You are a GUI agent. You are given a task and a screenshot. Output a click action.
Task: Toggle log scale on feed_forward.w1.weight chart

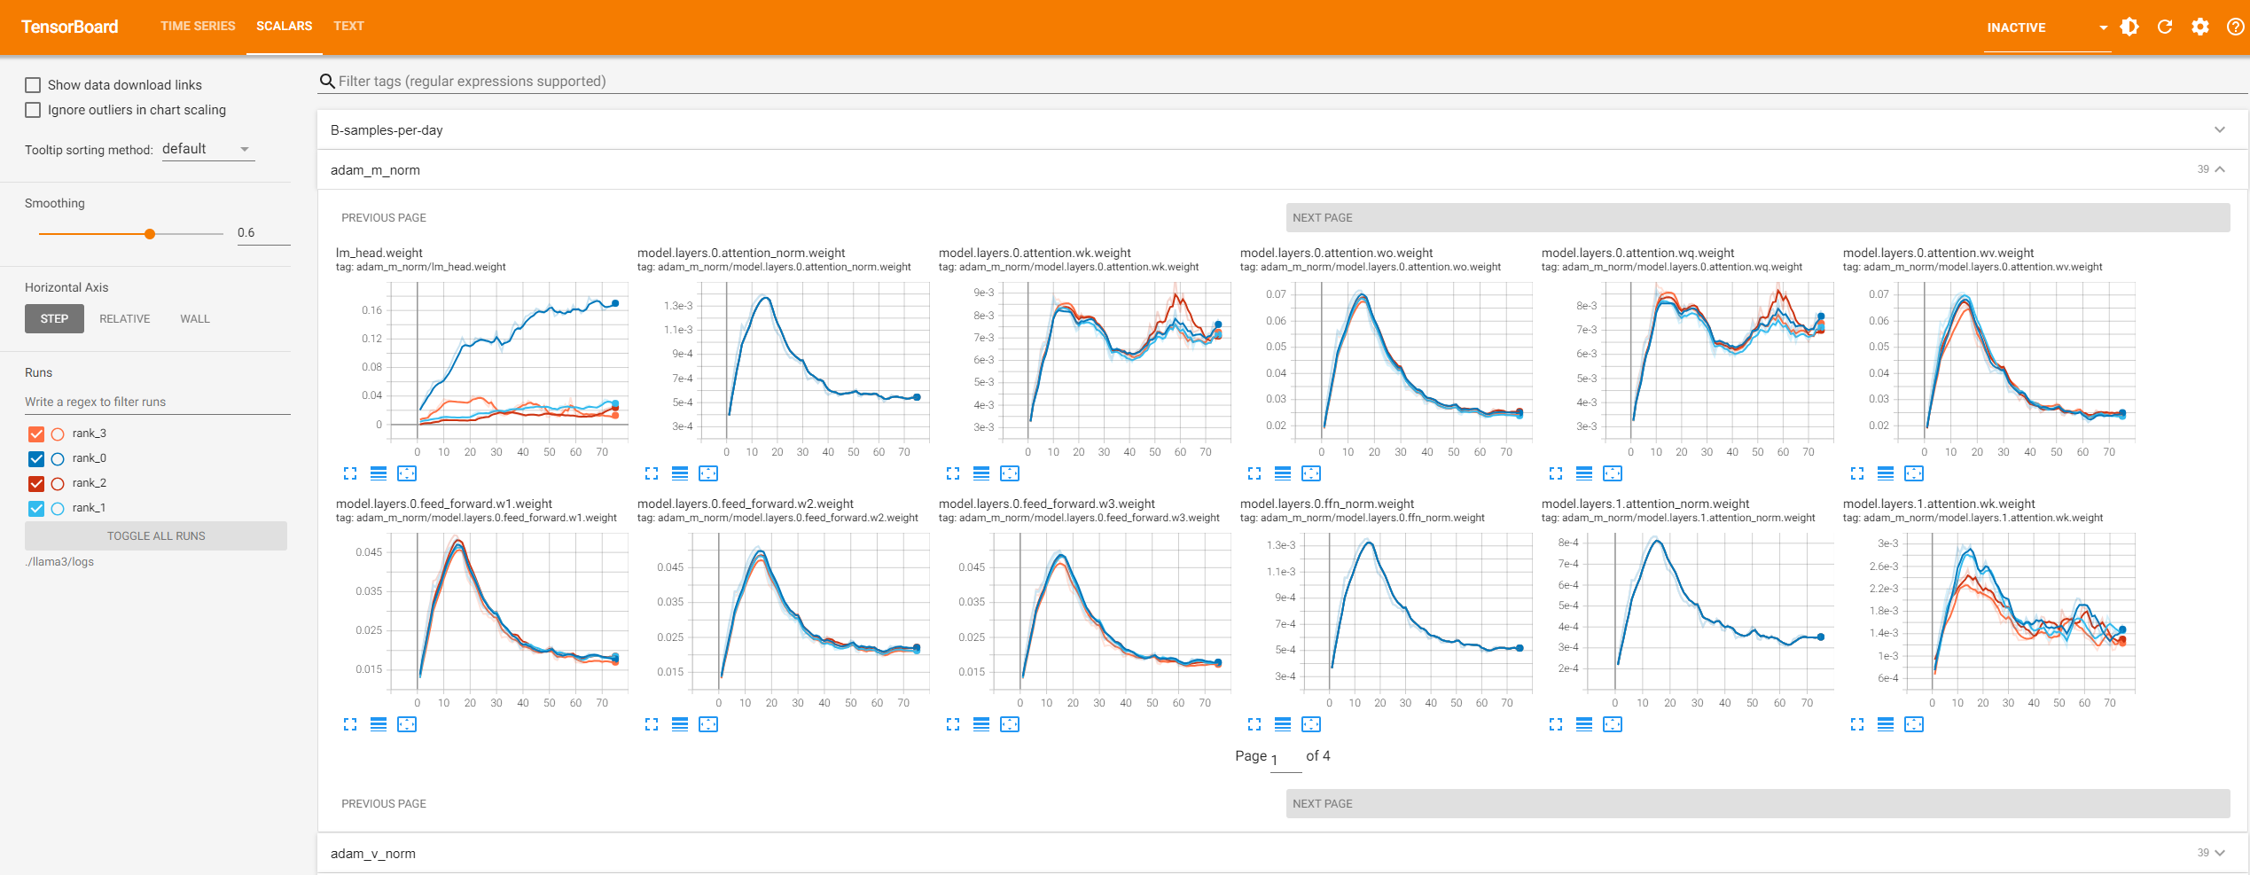[379, 724]
